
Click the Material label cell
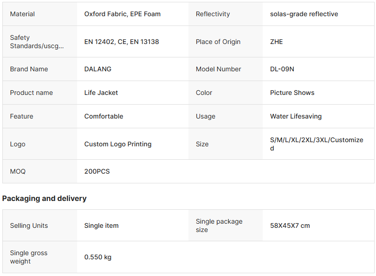[22, 14]
